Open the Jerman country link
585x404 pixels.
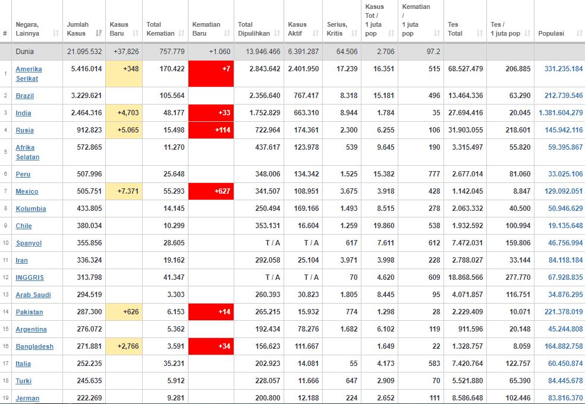coord(27,398)
